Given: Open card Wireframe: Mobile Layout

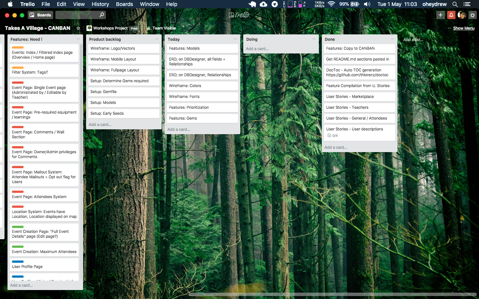Looking at the screenshot, I should click(124, 59).
